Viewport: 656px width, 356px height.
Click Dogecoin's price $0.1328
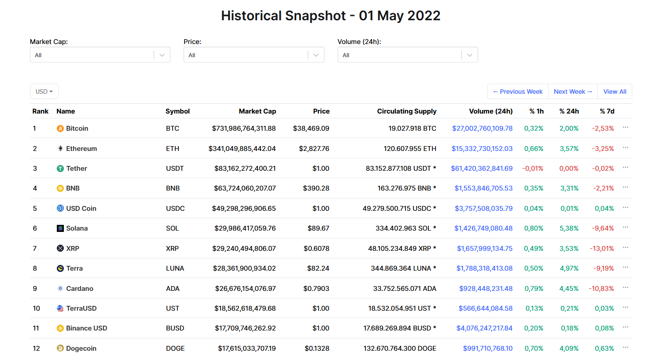(317, 349)
